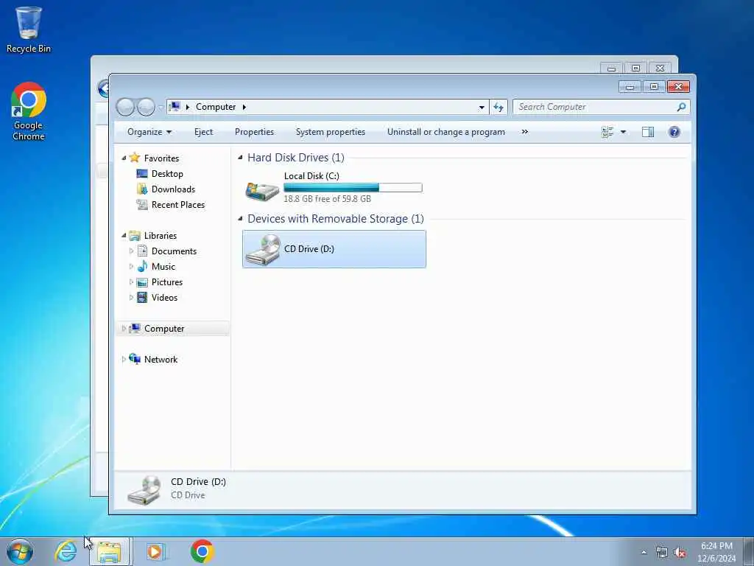
Task: Click the Forward navigation arrow in Computer window
Action: [x=147, y=107]
